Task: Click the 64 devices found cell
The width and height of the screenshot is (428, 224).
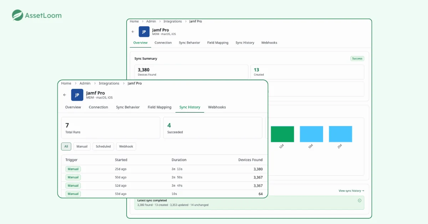Action: (x=261, y=194)
